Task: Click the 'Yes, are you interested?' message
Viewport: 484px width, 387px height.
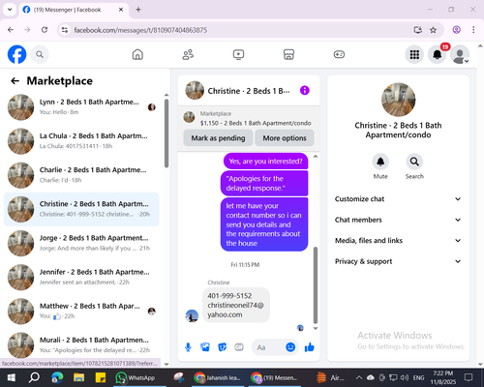Action: tap(265, 162)
